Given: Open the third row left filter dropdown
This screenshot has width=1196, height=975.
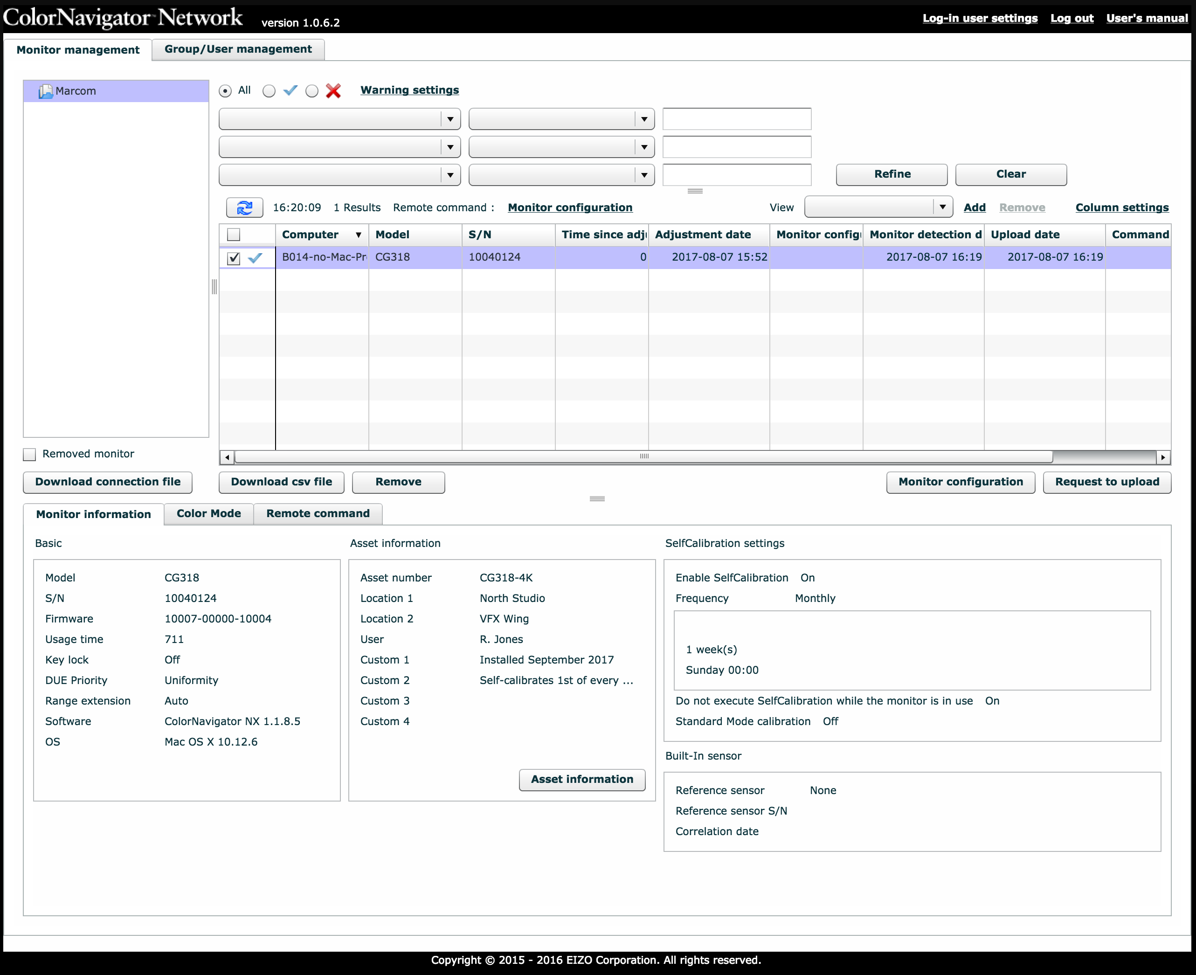Looking at the screenshot, I should [x=339, y=175].
